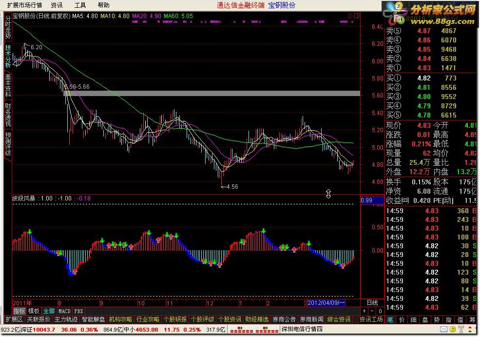This screenshot has width=480, height=337.
Task: Select the 指标 tab below the chart
Action: tap(19, 311)
